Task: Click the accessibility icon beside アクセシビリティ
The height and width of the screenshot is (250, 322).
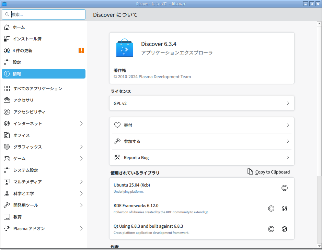Action: pyautogui.click(x=7, y=112)
